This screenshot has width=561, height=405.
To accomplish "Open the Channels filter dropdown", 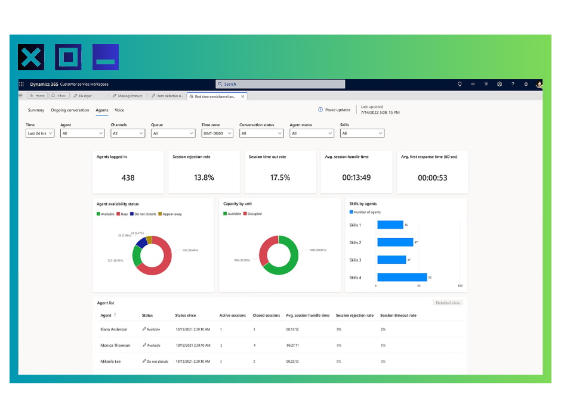I will click(128, 133).
